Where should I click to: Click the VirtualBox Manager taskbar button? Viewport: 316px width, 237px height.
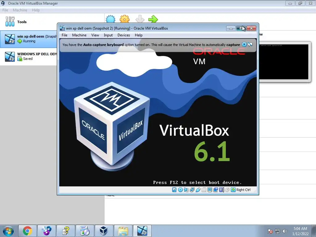coord(104,231)
